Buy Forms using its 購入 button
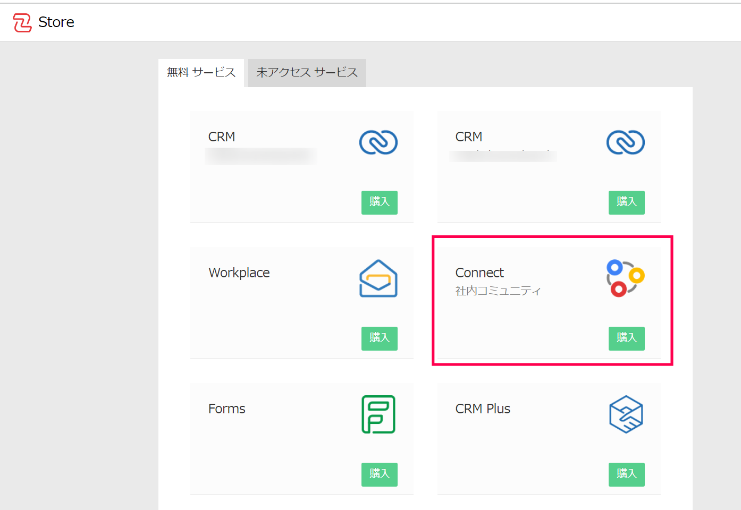The width and height of the screenshot is (741, 510). pyautogui.click(x=379, y=474)
